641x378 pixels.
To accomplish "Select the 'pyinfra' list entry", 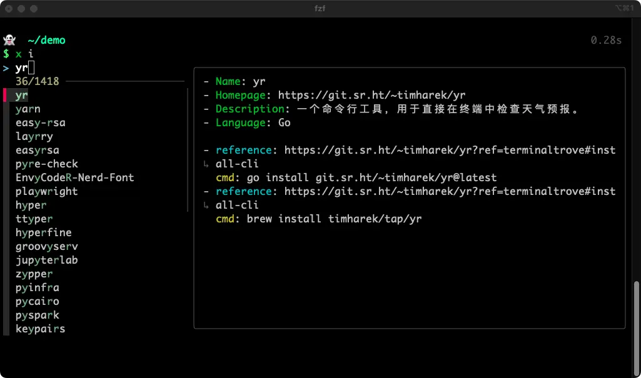I will [37, 287].
